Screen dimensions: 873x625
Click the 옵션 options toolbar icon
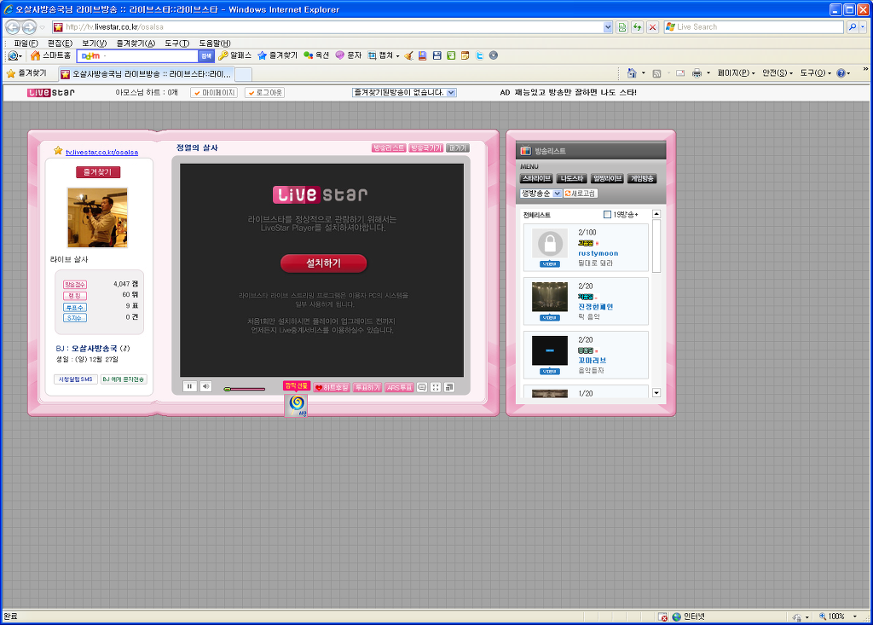click(315, 55)
